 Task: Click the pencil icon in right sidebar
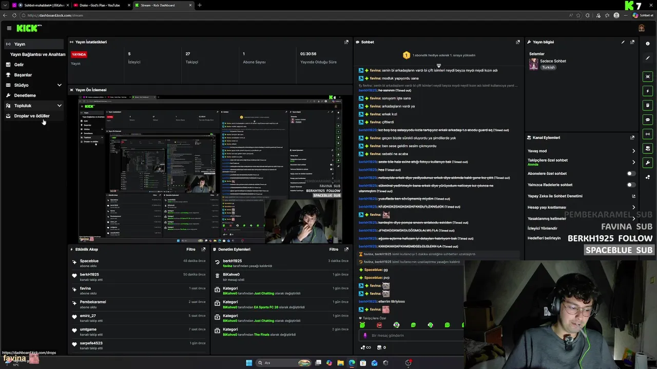pyautogui.click(x=648, y=58)
